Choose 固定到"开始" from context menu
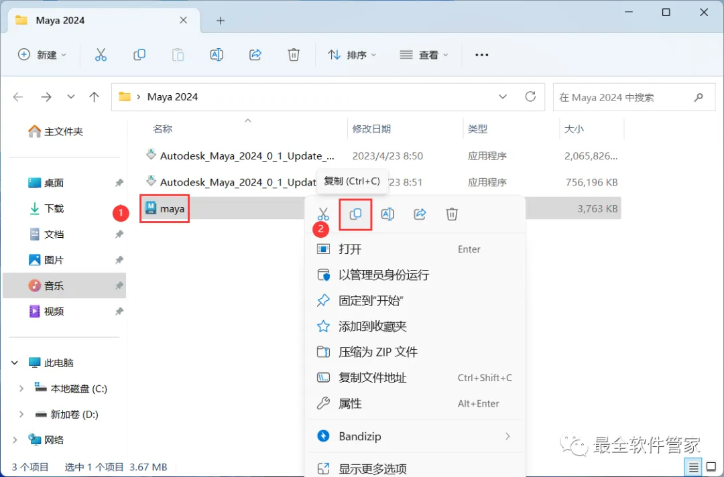Viewport: 724px width, 477px height. [415, 301]
